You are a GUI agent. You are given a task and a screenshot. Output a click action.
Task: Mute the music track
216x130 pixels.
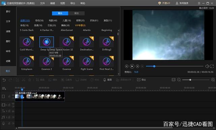tap(13, 117)
